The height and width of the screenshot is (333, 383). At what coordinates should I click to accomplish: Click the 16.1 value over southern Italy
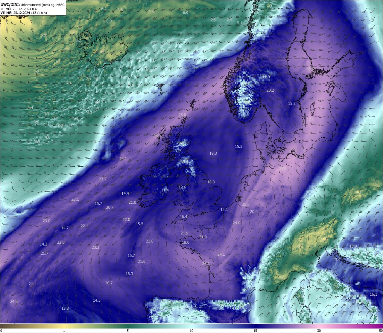point(373,294)
